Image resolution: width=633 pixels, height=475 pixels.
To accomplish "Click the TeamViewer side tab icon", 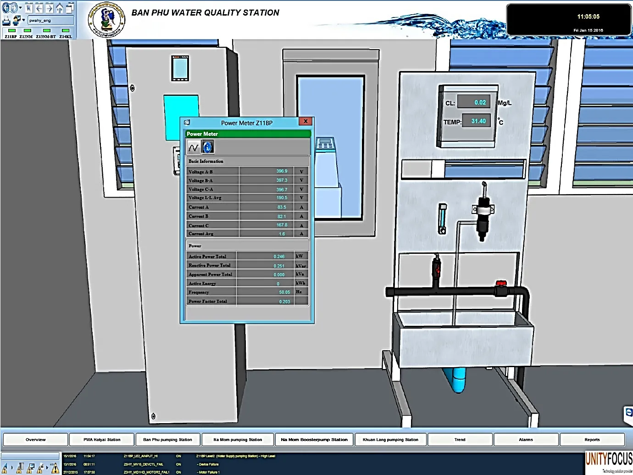I will 628,414.
